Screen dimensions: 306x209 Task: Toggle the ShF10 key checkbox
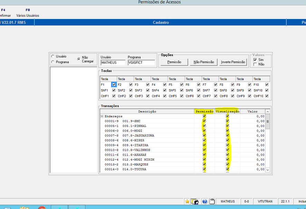(267, 90)
